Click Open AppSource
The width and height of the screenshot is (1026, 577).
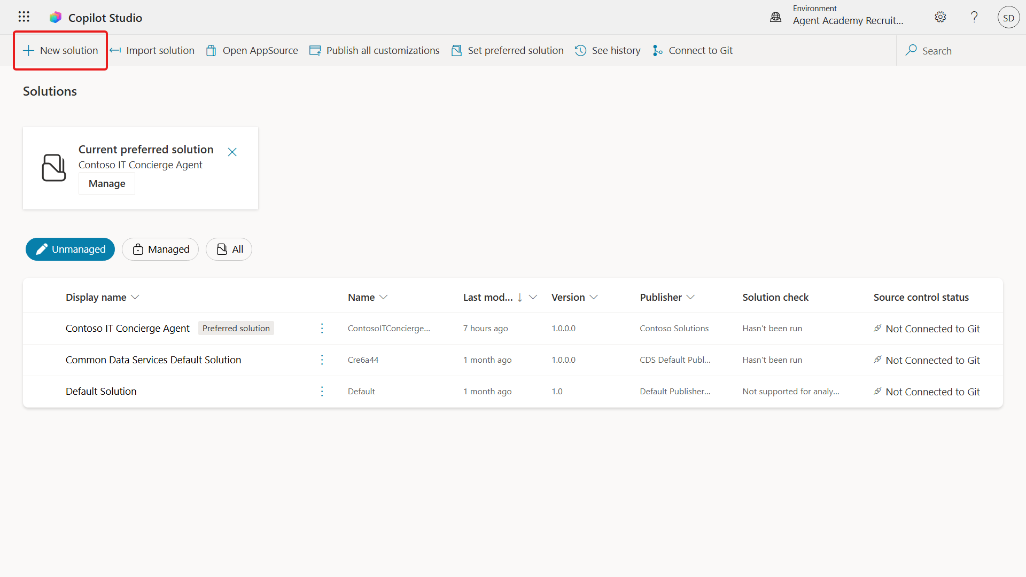[252, 50]
